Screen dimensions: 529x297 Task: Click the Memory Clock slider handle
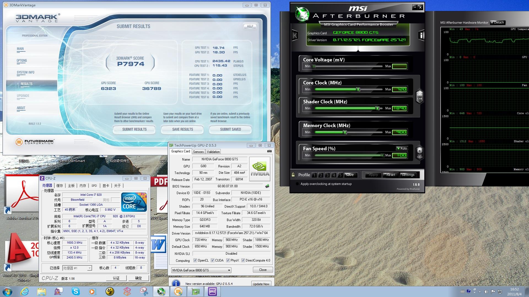point(345,132)
